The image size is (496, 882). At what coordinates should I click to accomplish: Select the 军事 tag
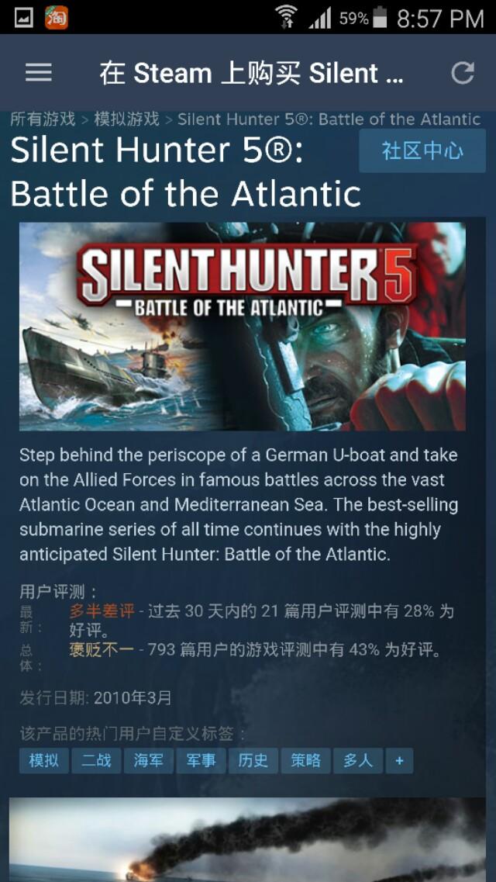(201, 760)
